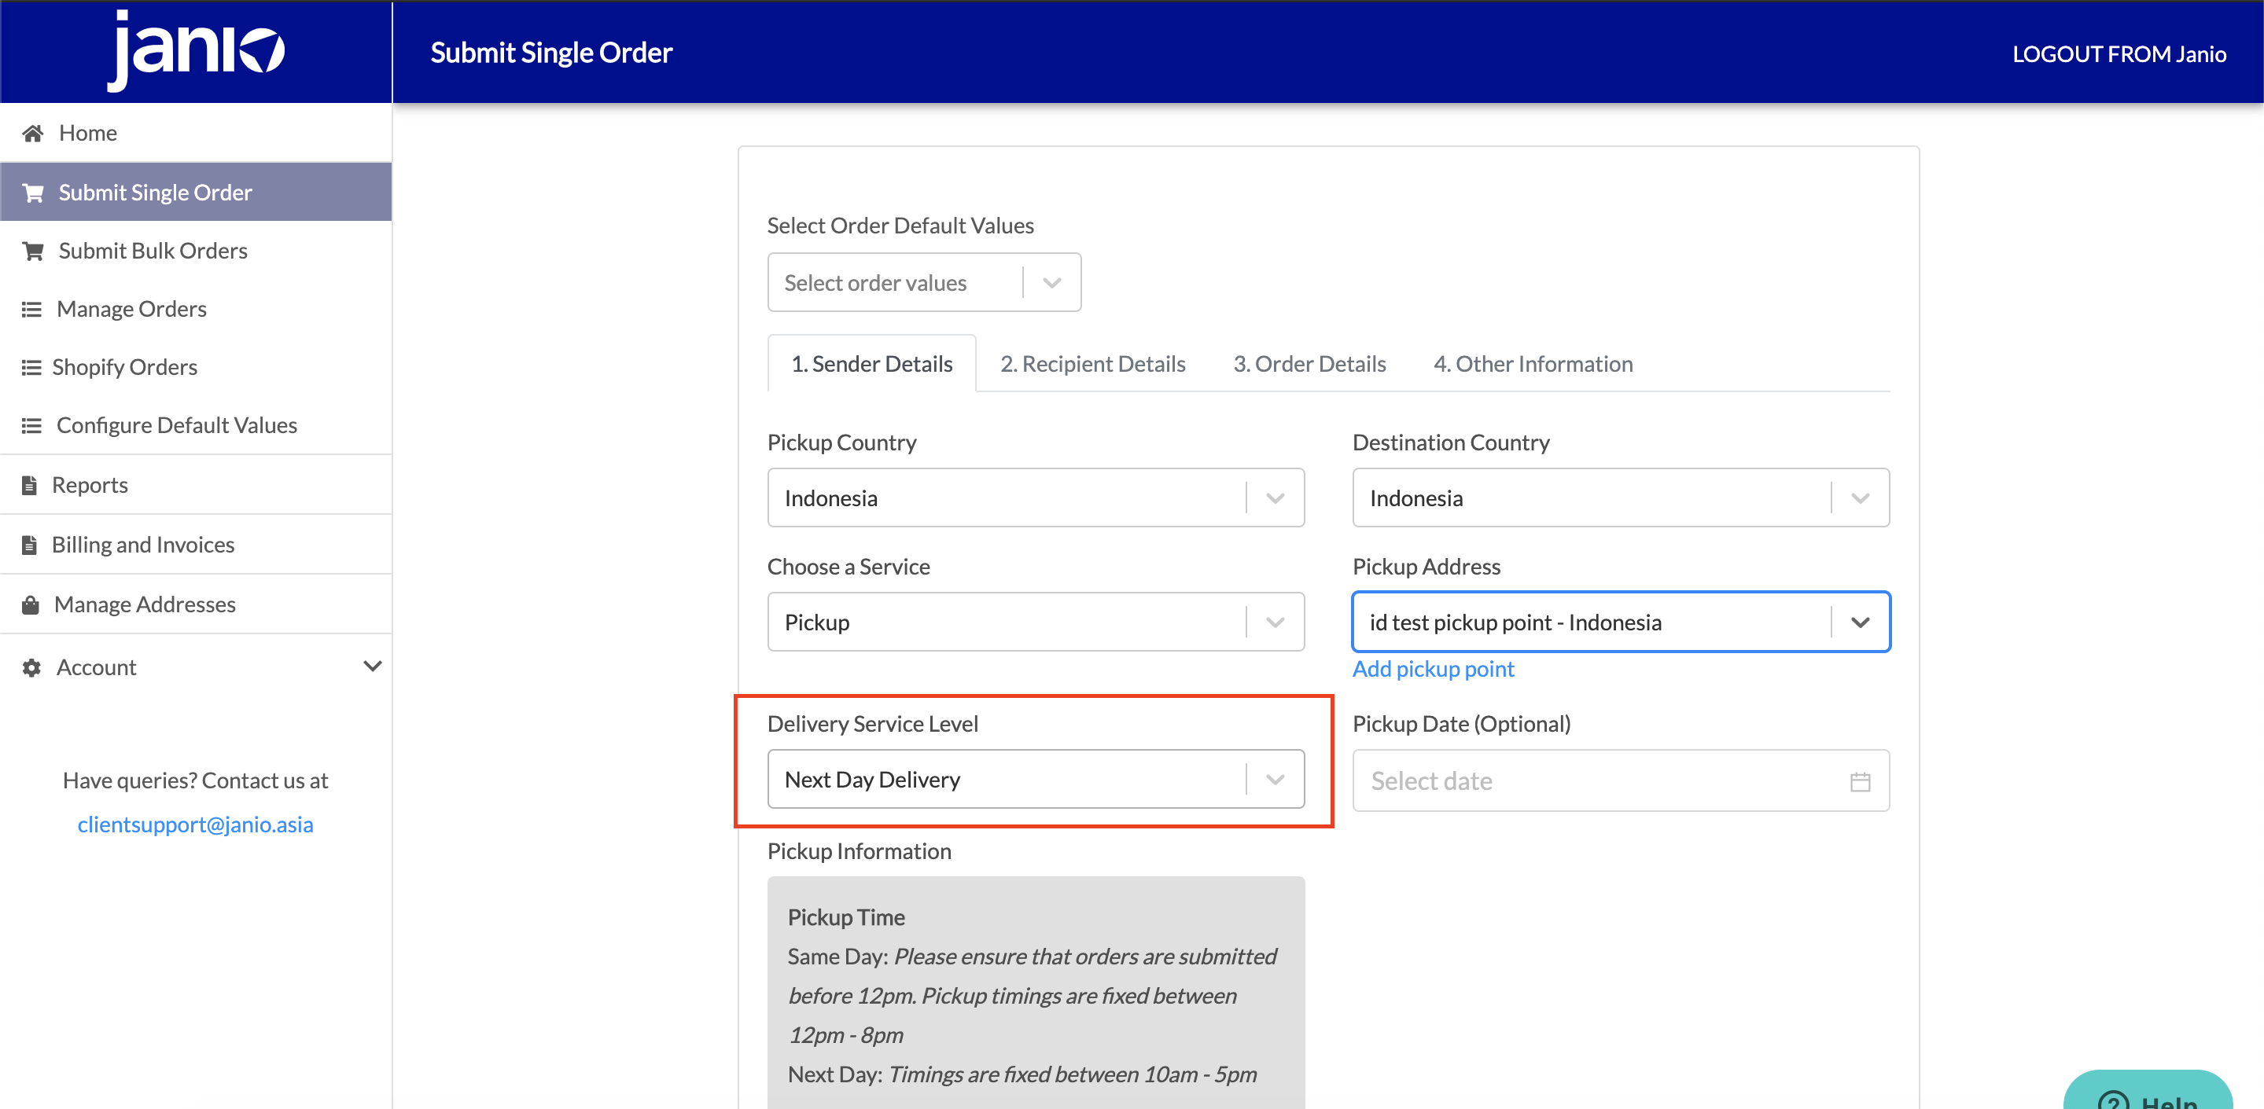Open the Delivery Service Level dropdown
The width and height of the screenshot is (2264, 1109).
(1036, 780)
